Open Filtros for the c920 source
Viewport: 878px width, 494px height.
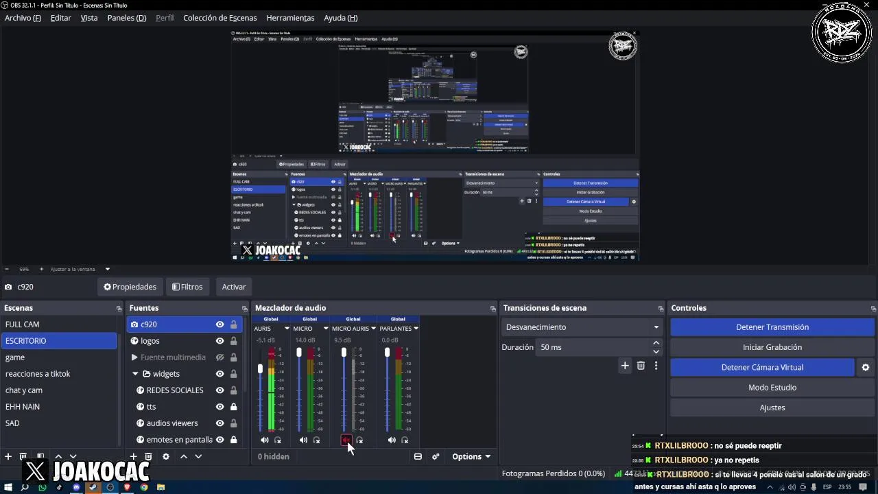coord(187,287)
